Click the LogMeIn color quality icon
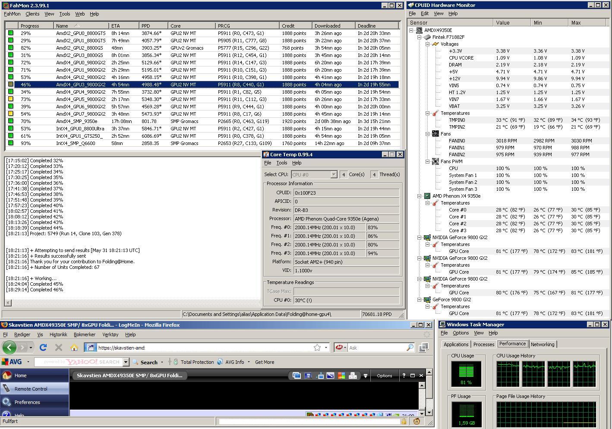The image size is (612, 429). click(x=341, y=375)
